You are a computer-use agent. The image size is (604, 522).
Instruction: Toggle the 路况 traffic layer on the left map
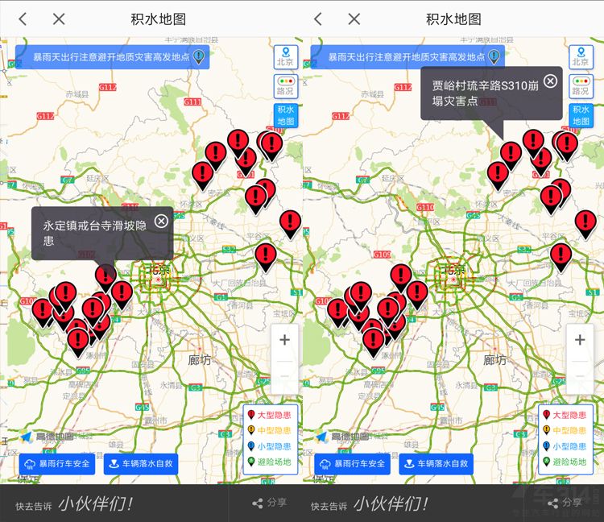285,86
